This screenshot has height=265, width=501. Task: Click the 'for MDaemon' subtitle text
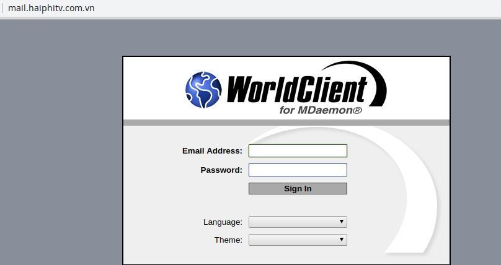[x=321, y=110]
